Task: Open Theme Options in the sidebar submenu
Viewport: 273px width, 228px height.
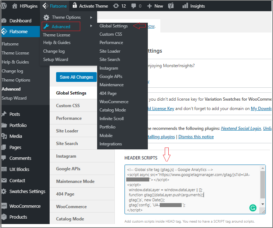Action: point(16,80)
